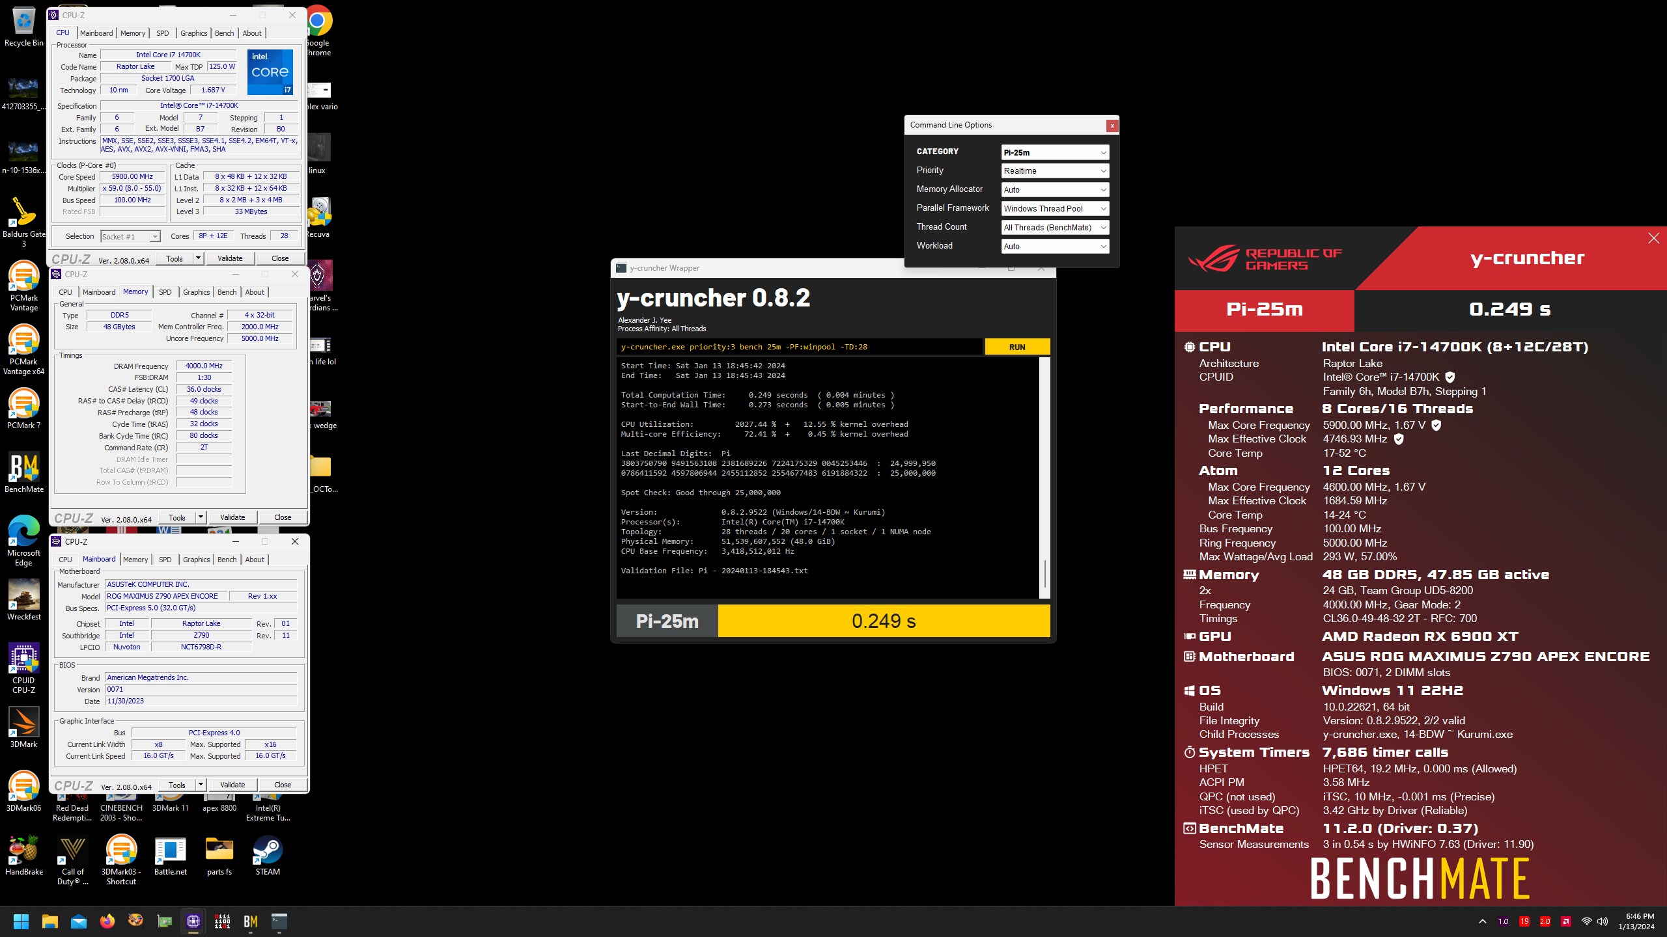
Task: Click the Validation File line in y-cruncher output
Action: click(714, 571)
